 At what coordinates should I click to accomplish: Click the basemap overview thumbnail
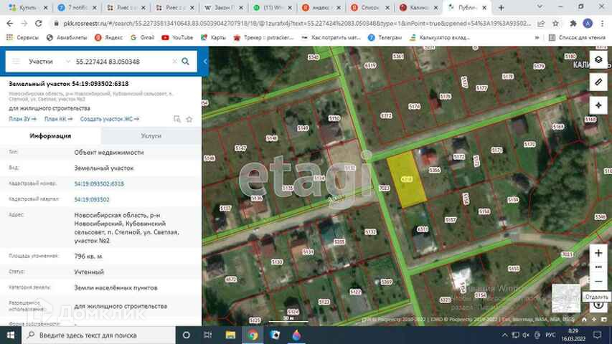[566, 298]
